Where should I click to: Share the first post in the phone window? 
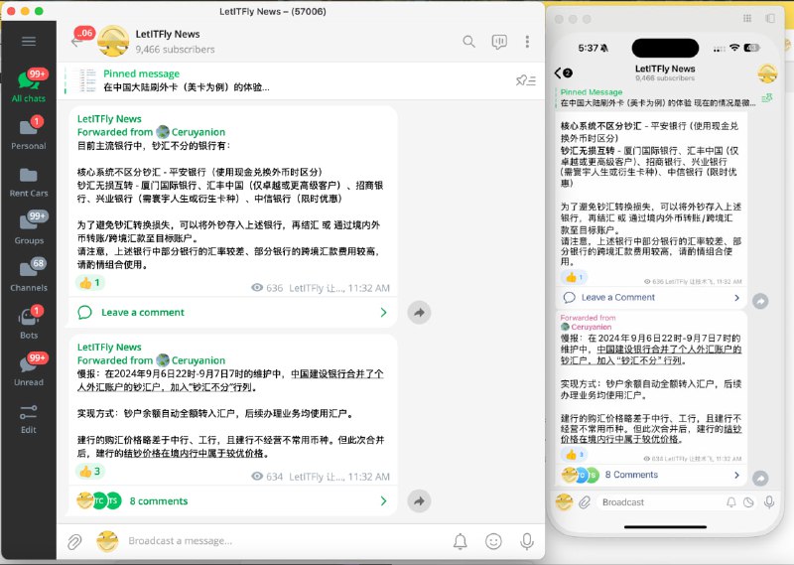coord(760,301)
